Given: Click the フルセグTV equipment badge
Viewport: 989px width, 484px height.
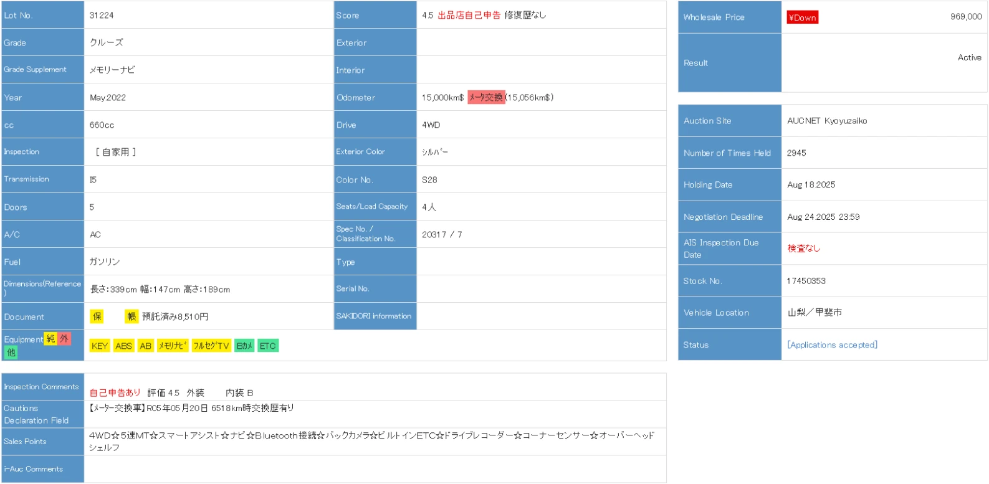Looking at the screenshot, I should [211, 346].
